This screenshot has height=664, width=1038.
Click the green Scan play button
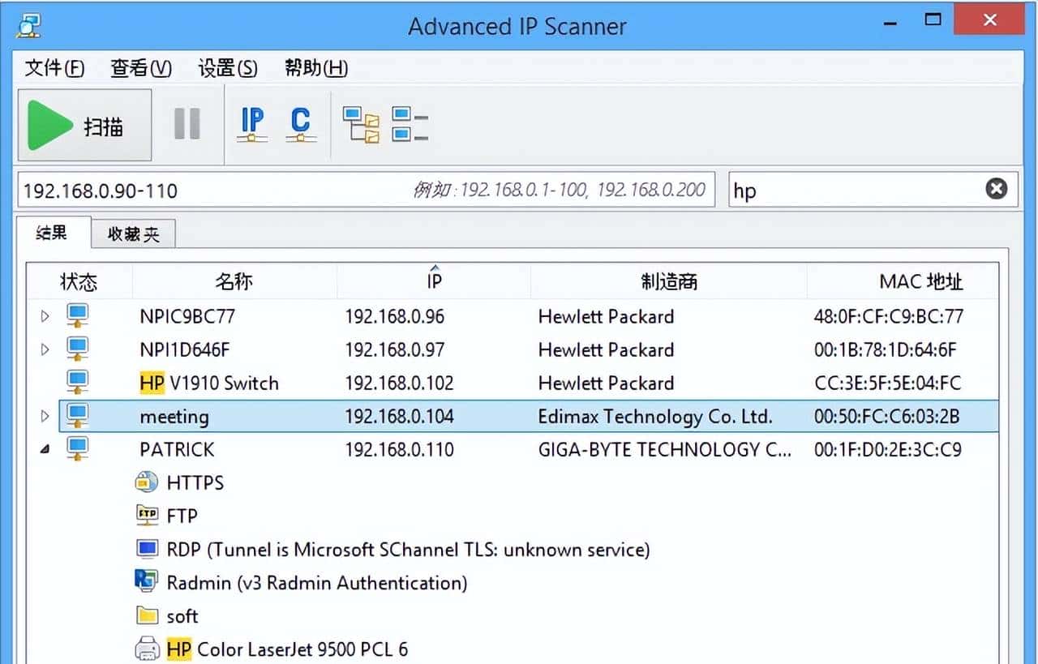(x=84, y=126)
